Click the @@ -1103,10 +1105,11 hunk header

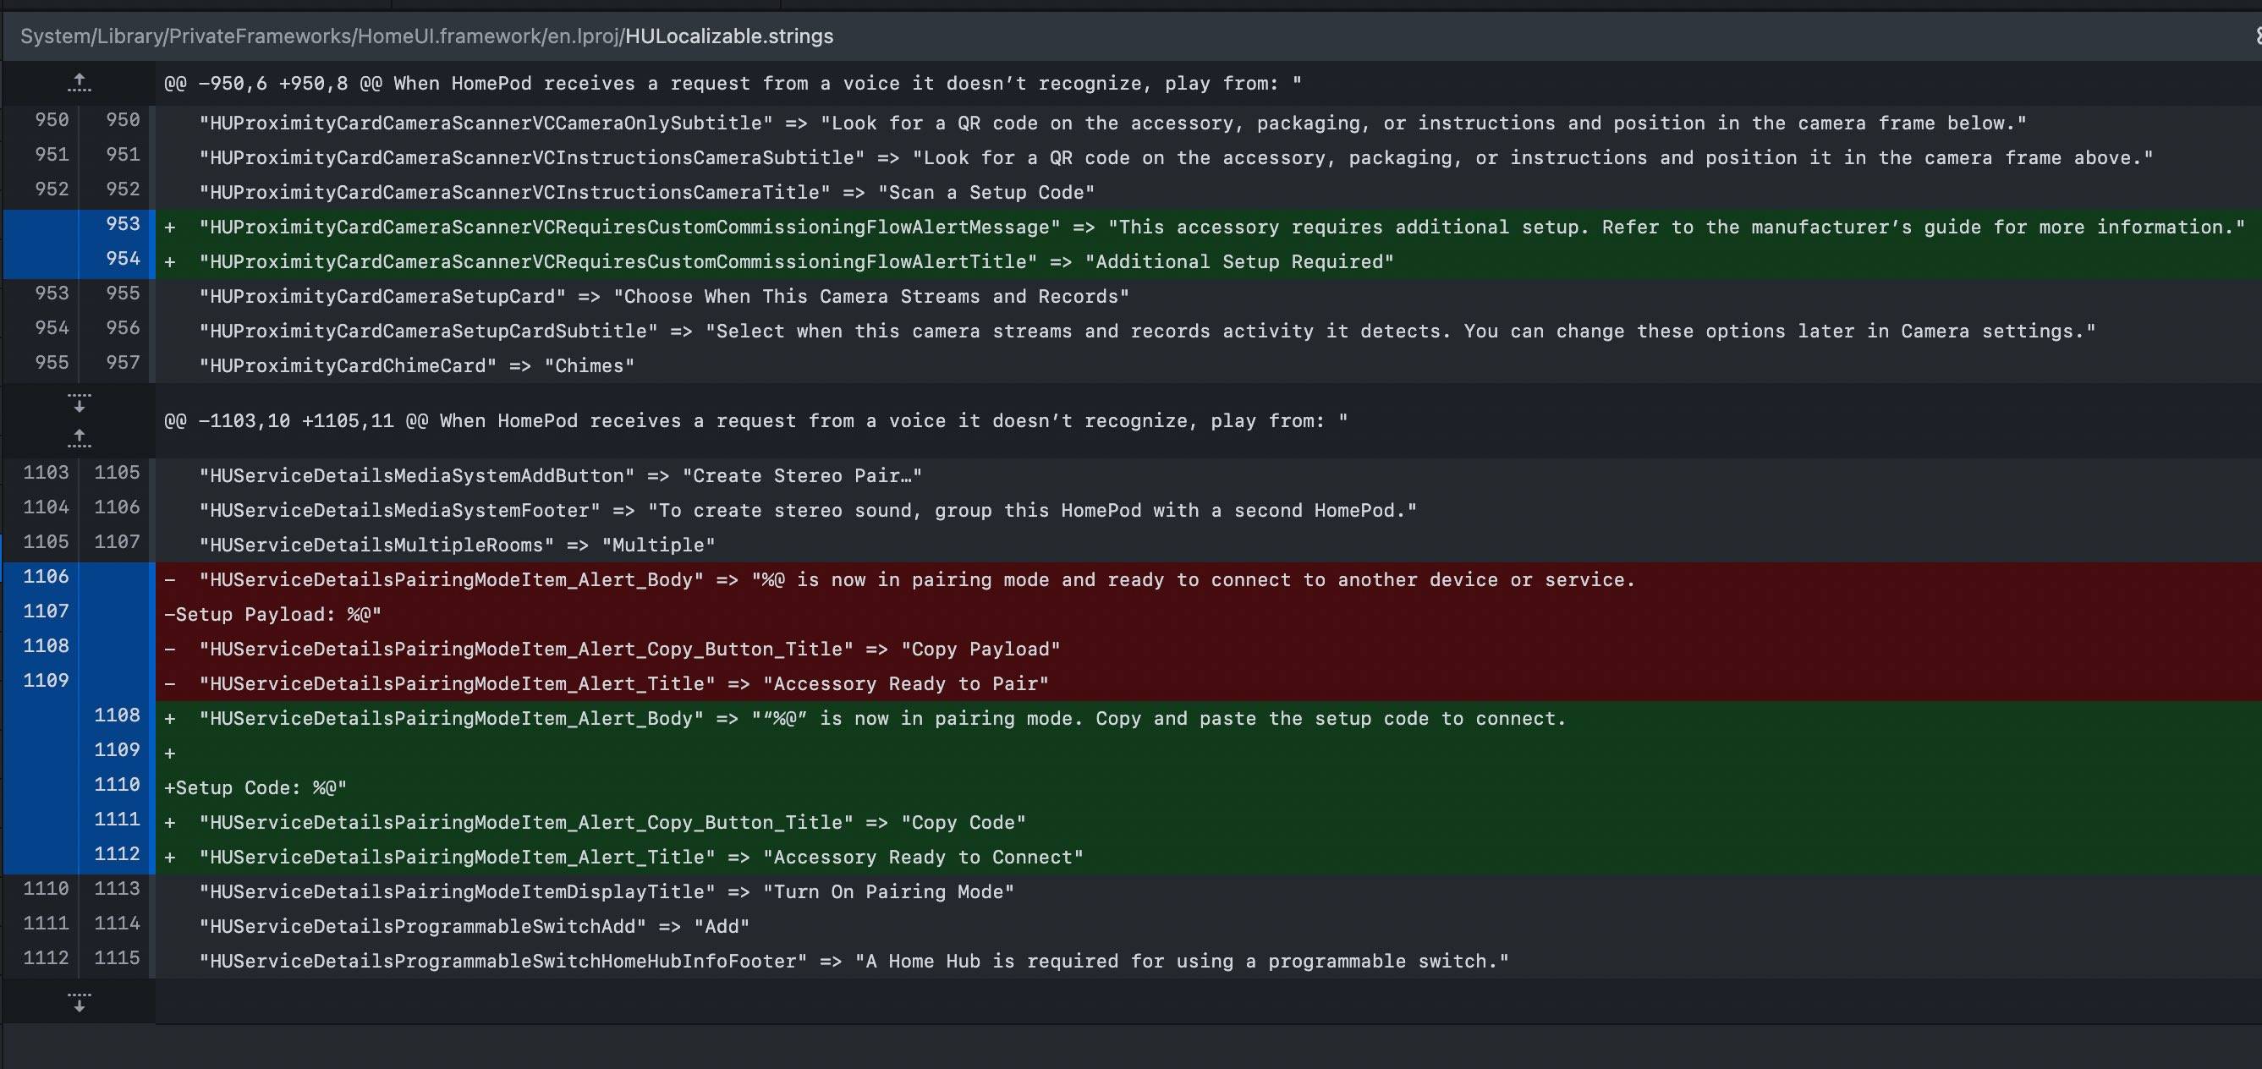click(755, 421)
